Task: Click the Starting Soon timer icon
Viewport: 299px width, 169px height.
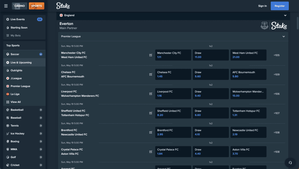Action: 8,28
